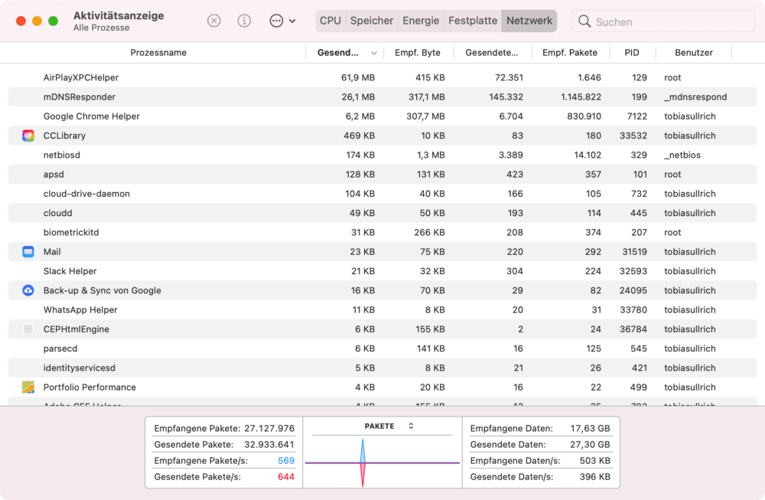Click the red 644 packets per second value
Viewport: 765px width, 500px height.
pos(286,476)
